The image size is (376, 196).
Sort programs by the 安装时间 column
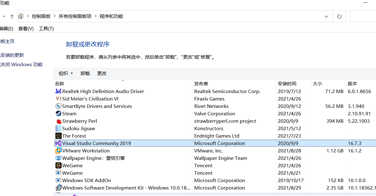click(287, 83)
